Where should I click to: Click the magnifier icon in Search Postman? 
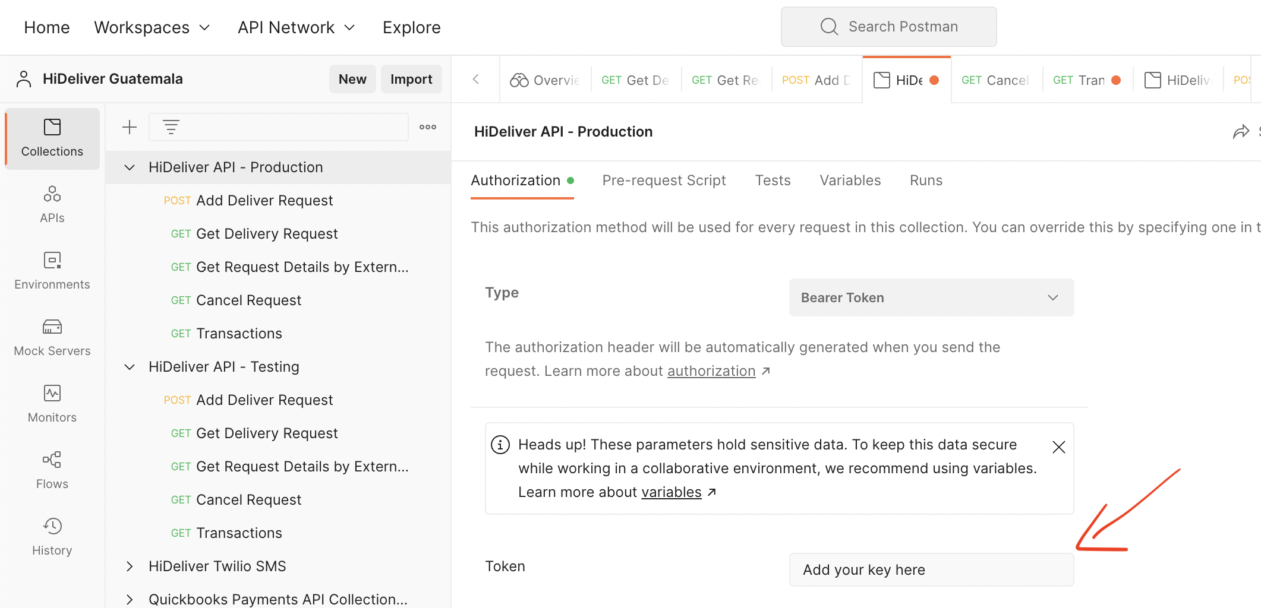point(829,27)
